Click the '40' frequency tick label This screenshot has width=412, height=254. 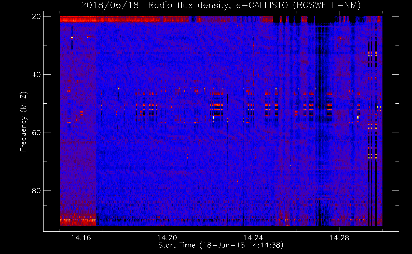36,74
